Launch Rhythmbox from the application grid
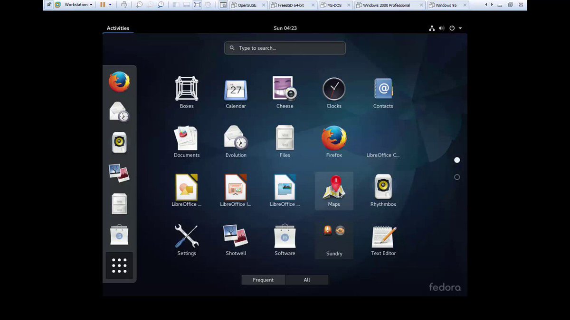 coord(383,190)
